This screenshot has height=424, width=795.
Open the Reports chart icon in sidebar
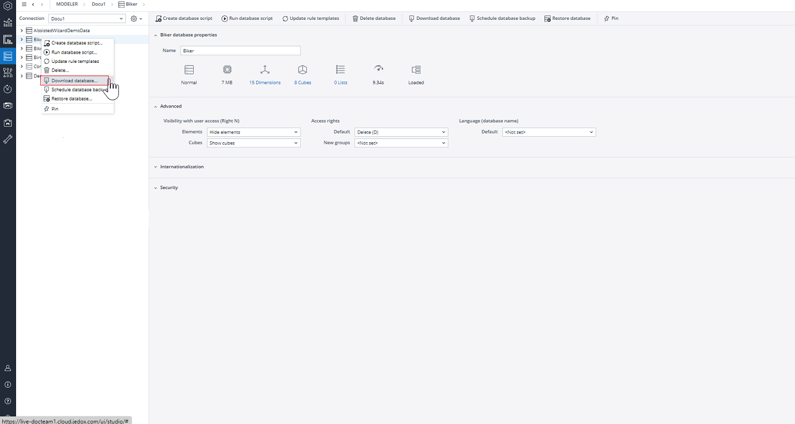click(x=7, y=39)
